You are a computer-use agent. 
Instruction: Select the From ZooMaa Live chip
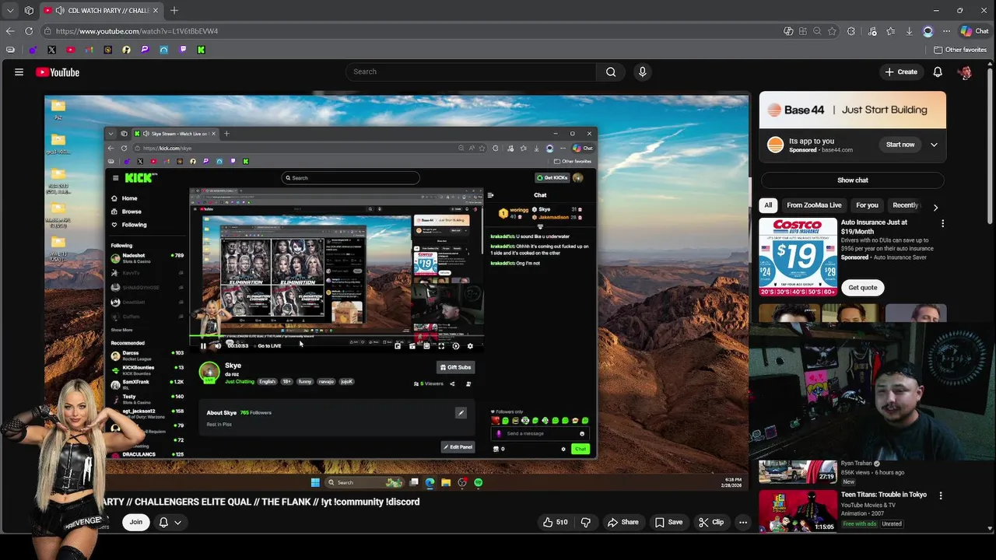[x=814, y=205]
